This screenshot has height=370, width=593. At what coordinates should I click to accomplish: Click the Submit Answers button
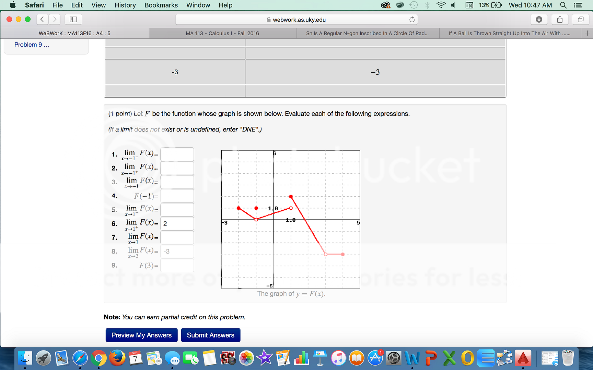pyautogui.click(x=210, y=335)
